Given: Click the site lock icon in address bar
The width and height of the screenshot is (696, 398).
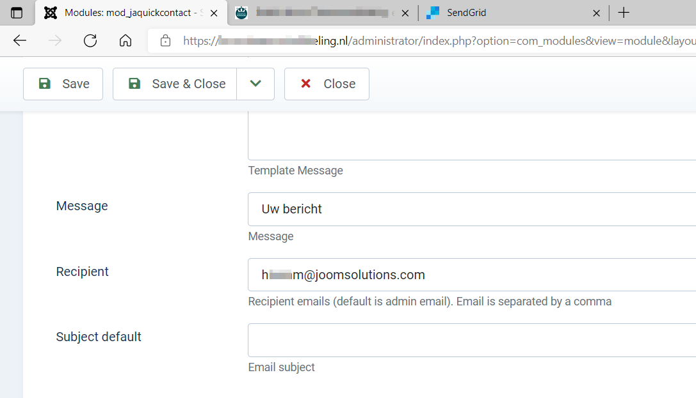Looking at the screenshot, I should click(x=165, y=41).
